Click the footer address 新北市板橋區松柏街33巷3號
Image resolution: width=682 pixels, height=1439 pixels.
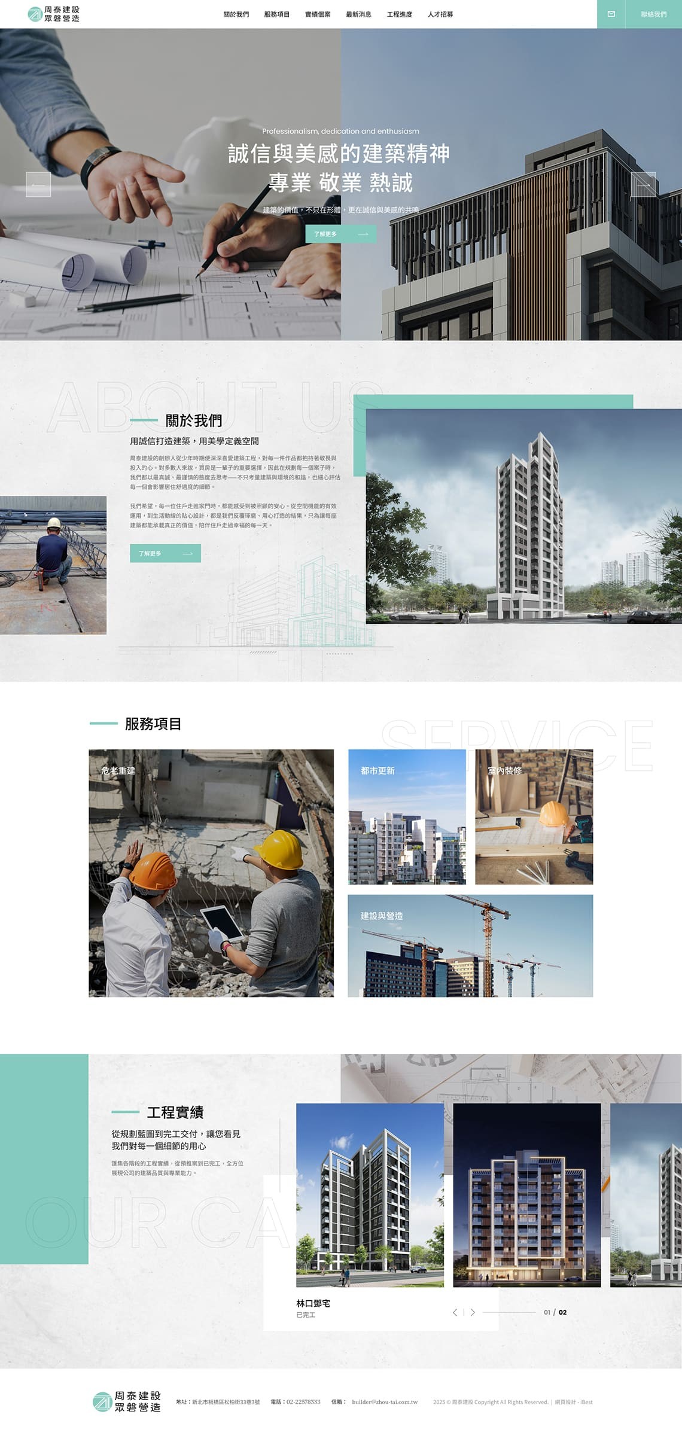click(226, 1402)
